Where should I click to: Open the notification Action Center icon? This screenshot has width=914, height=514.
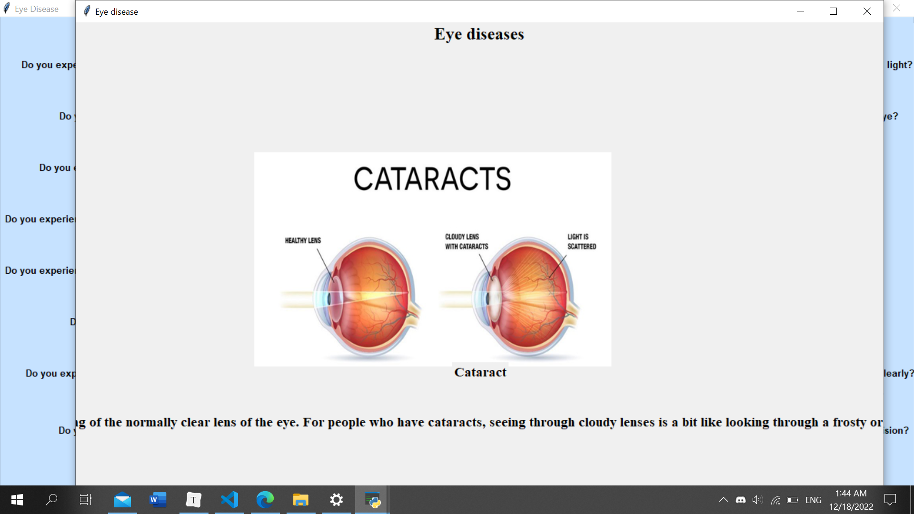coord(890,500)
